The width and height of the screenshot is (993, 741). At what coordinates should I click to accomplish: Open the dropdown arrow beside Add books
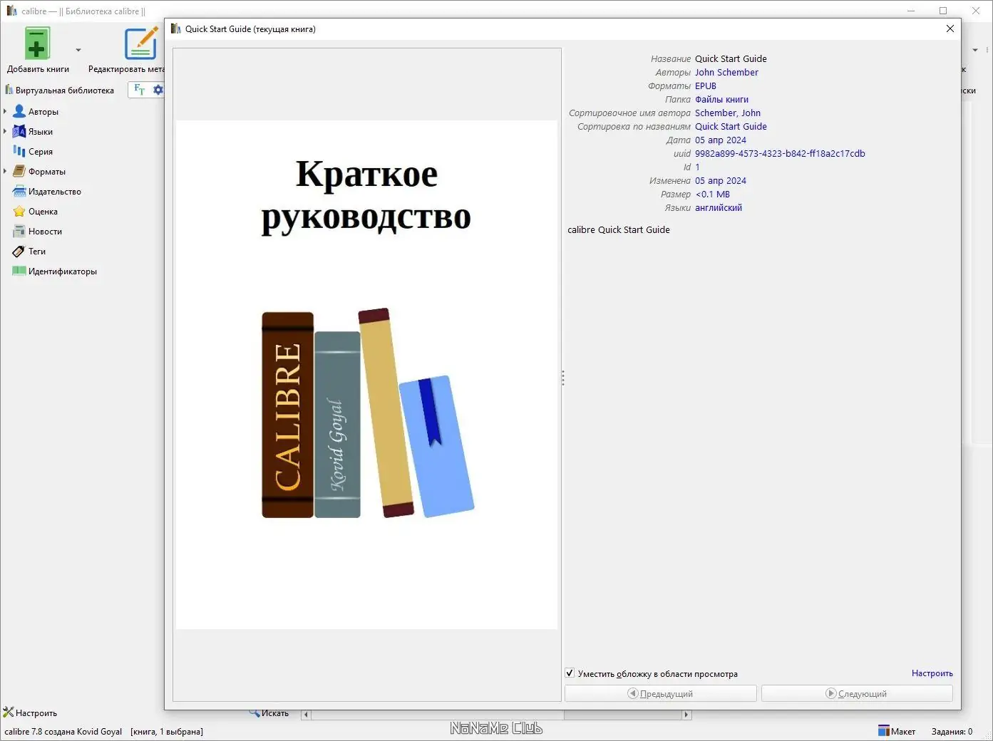pyautogui.click(x=78, y=50)
